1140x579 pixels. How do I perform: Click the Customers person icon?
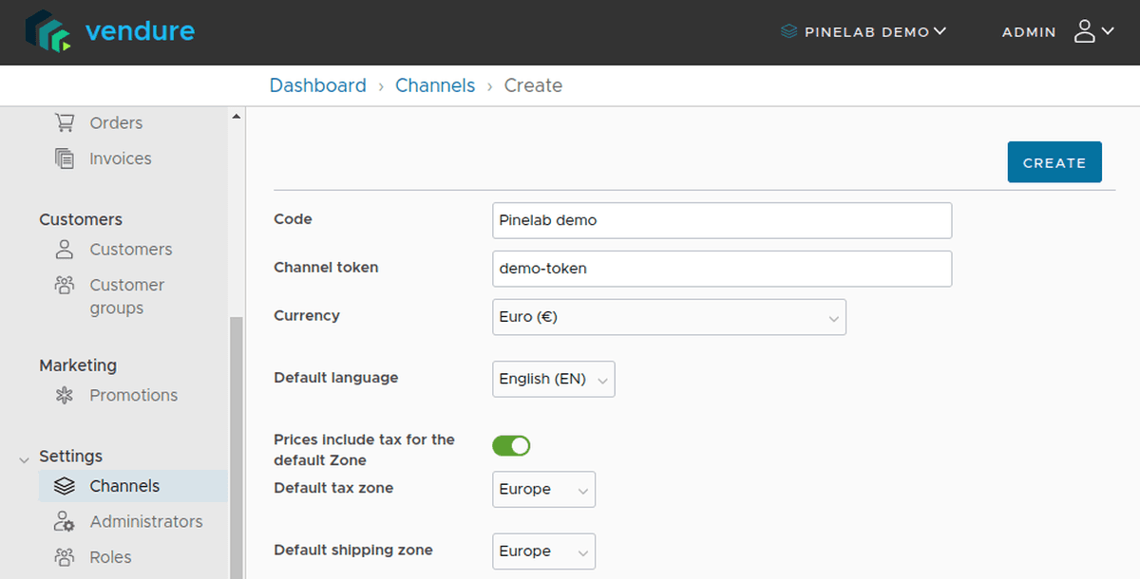point(65,250)
